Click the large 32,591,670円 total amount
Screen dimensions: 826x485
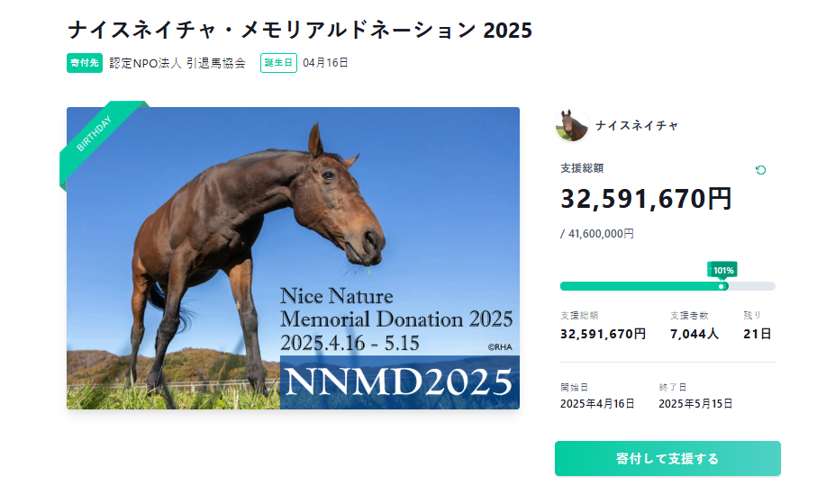[646, 199]
